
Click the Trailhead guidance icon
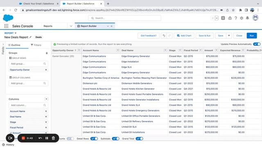pyautogui.click(x=230, y=18)
